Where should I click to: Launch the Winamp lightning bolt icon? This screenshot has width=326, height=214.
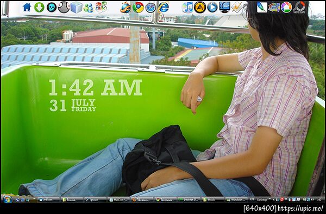(237, 7)
